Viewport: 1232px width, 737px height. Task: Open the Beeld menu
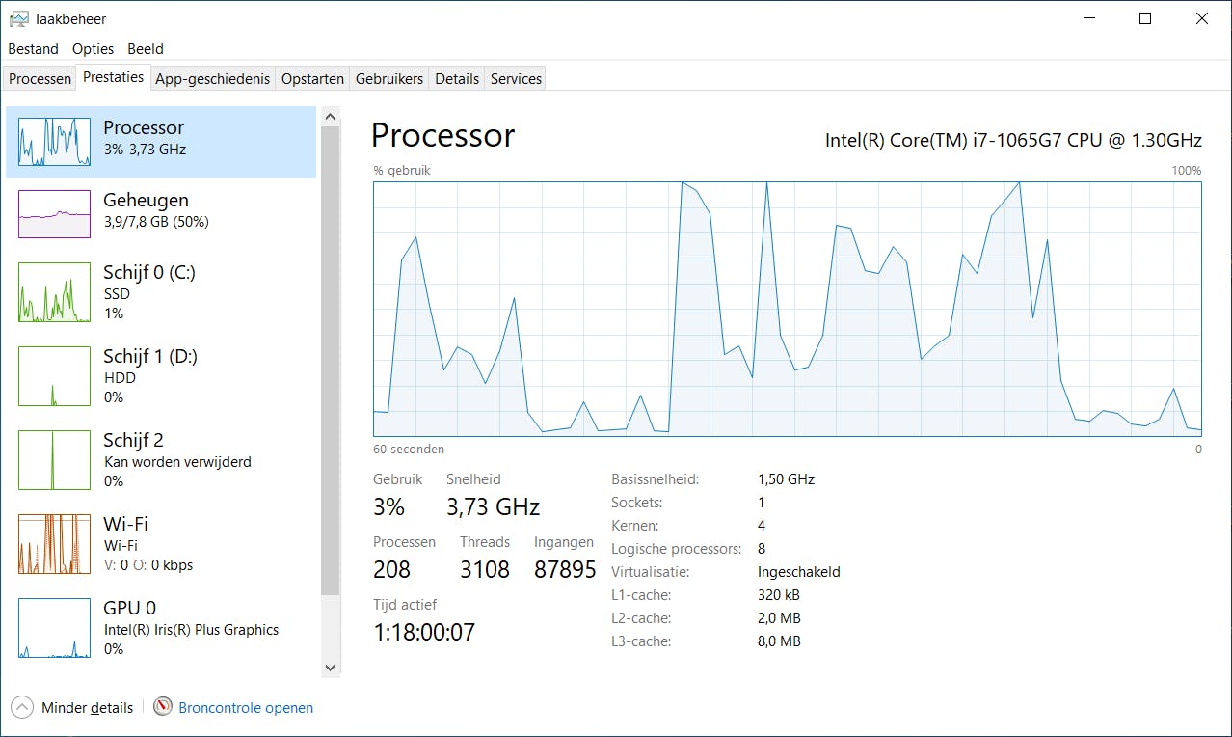146,49
